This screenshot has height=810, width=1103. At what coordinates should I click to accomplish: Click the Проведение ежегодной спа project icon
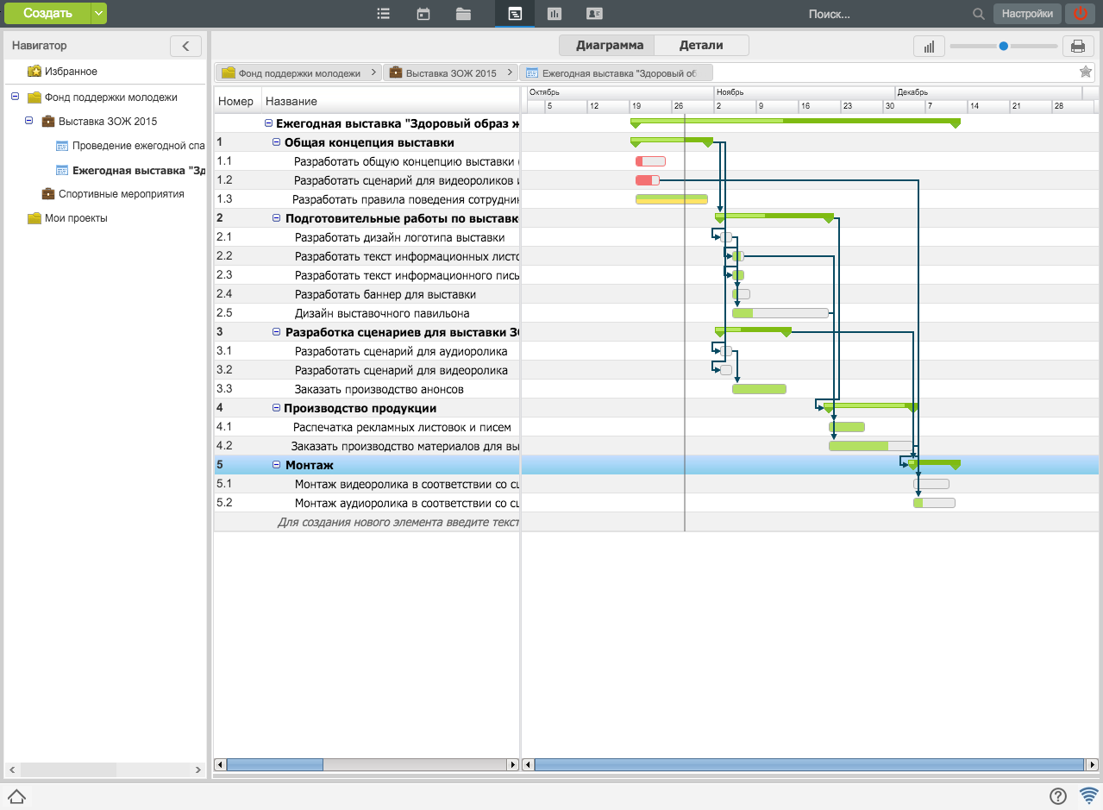tap(62, 146)
